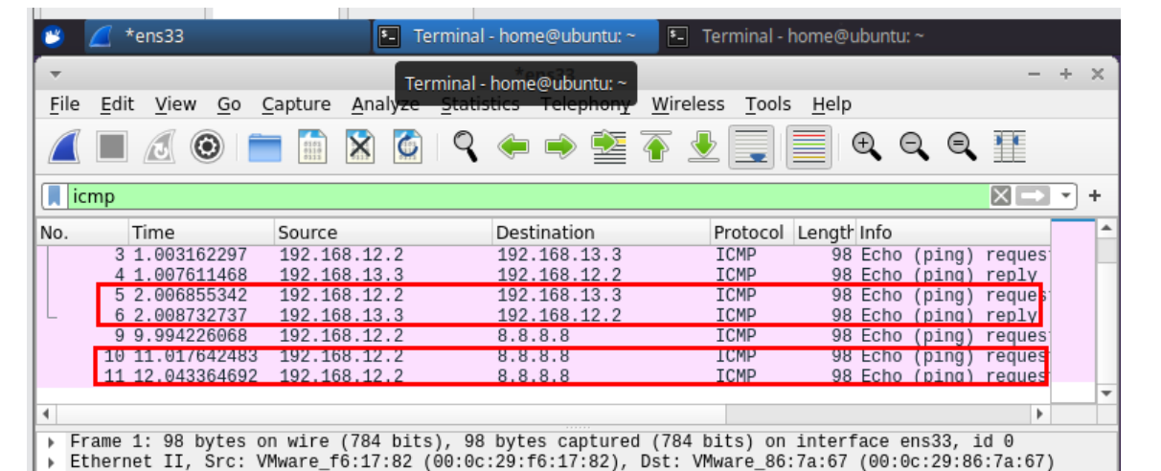
Task: Select packet 6 at time 2.008732737
Action: [x=544, y=315]
